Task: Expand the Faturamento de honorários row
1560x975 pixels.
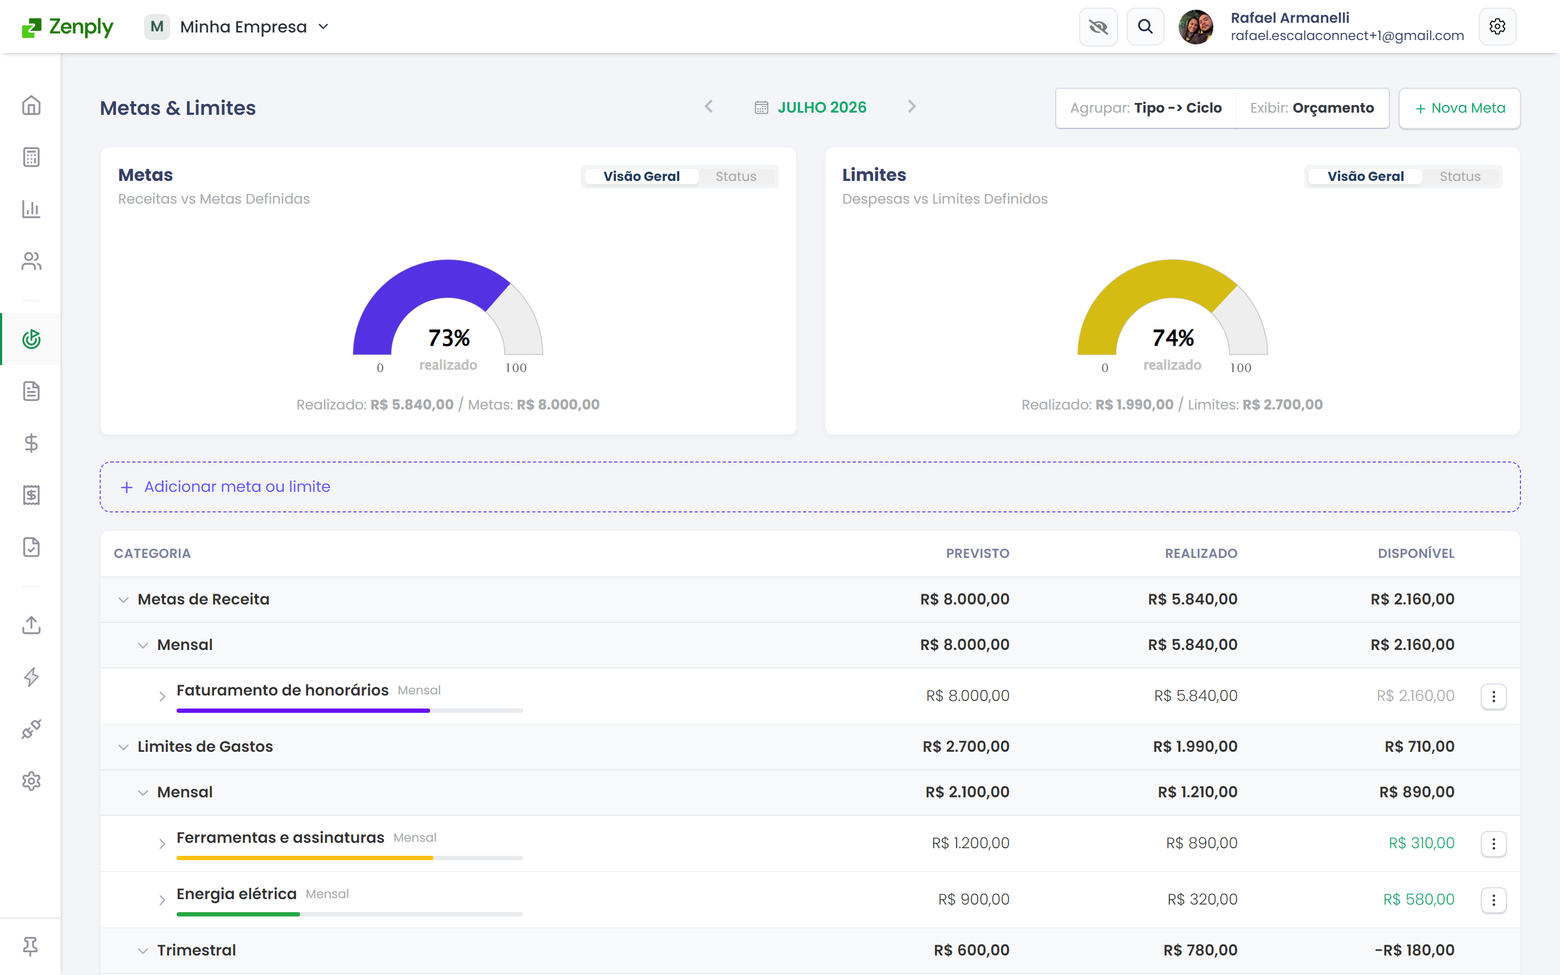Action: (162, 697)
